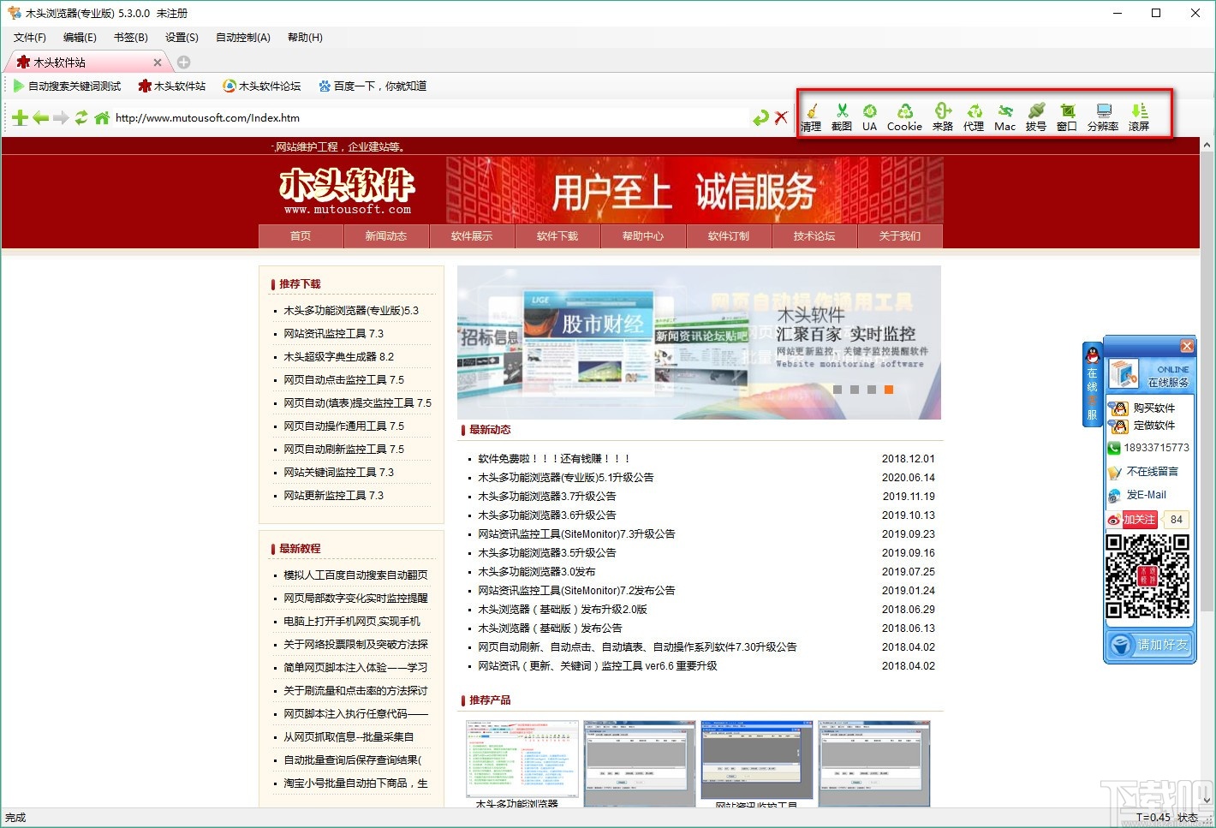Open the 百度一下，你就知道 bookmark
Image resolution: width=1216 pixels, height=828 pixels.
point(373,86)
